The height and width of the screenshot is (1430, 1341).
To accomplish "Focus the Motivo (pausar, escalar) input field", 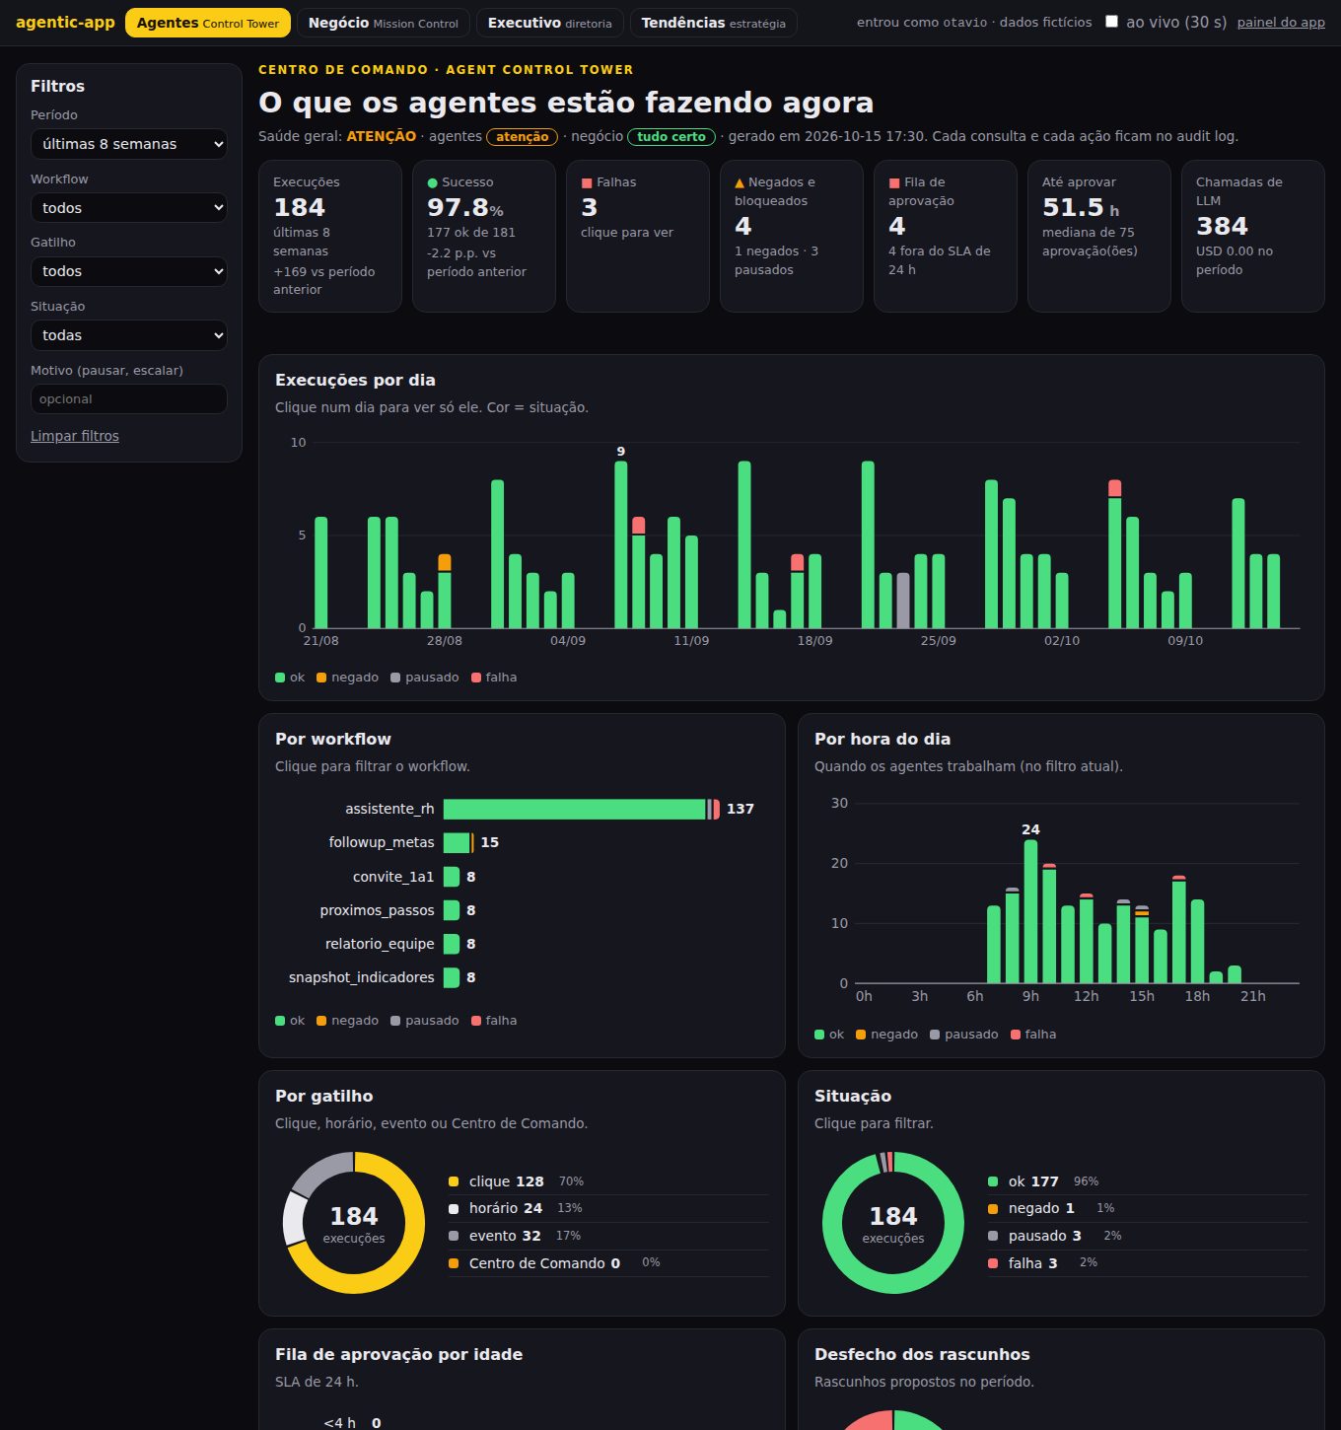I will pyautogui.click(x=129, y=399).
